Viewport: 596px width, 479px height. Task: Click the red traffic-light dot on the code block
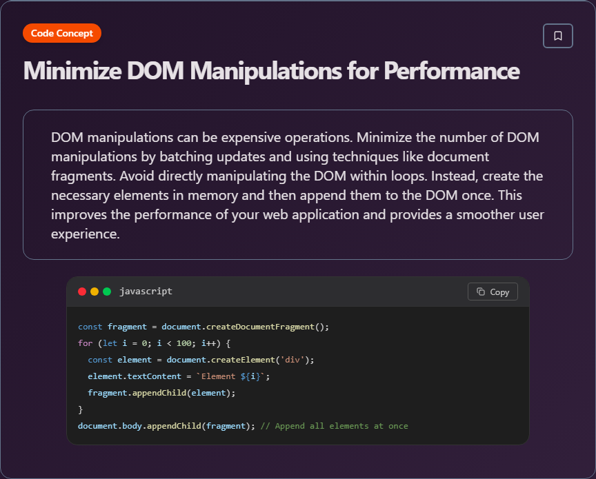[x=82, y=291]
